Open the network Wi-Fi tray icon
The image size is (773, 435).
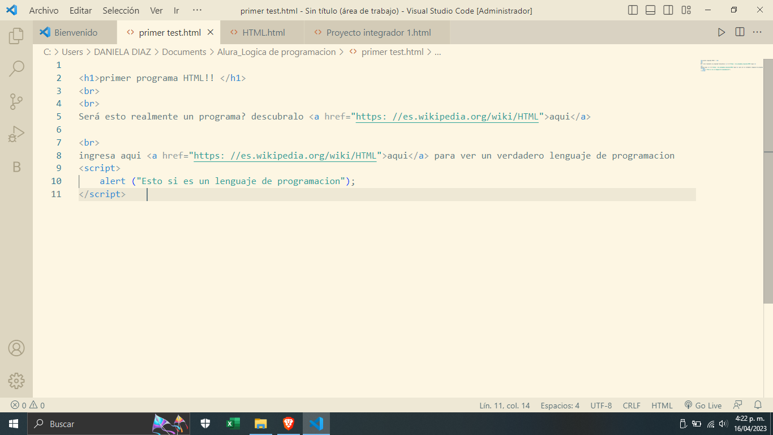710,424
